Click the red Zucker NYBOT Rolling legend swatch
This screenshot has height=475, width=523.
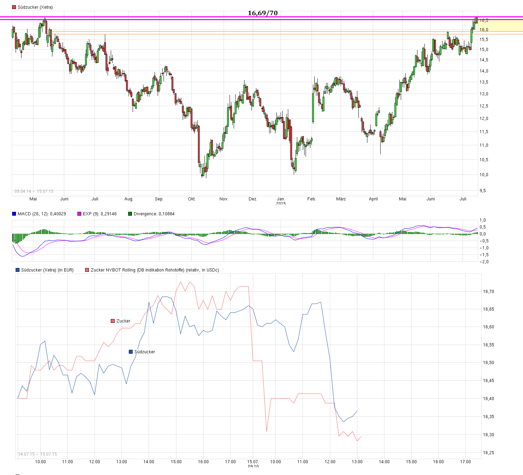87,270
